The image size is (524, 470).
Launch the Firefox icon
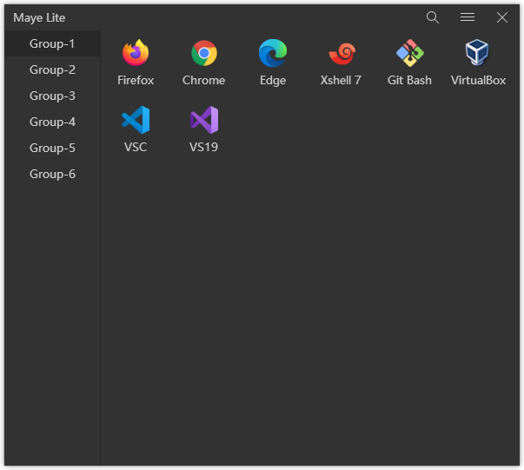(x=136, y=54)
